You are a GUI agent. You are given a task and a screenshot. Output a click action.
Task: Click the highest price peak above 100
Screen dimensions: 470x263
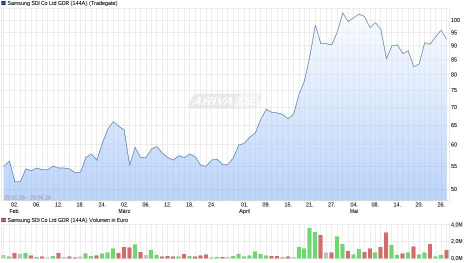342,13
